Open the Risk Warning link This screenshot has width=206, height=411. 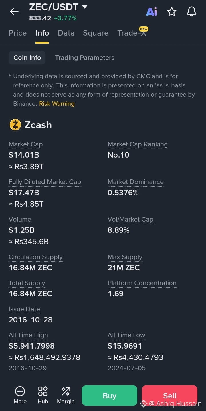coord(57,104)
